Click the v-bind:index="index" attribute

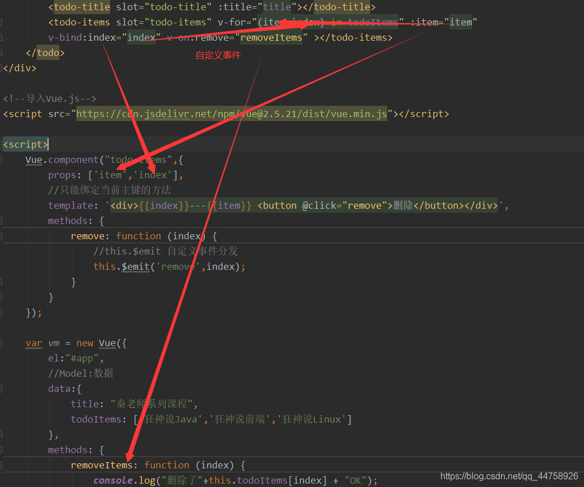[104, 38]
